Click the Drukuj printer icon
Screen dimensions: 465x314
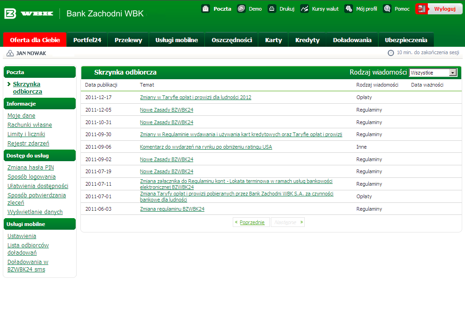coord(272,9)
